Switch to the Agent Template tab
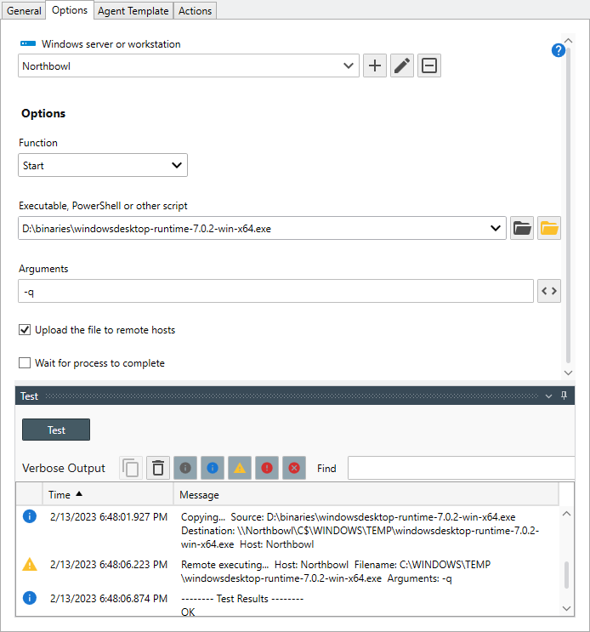The image size is (590, 632). (x=133, y=10)
